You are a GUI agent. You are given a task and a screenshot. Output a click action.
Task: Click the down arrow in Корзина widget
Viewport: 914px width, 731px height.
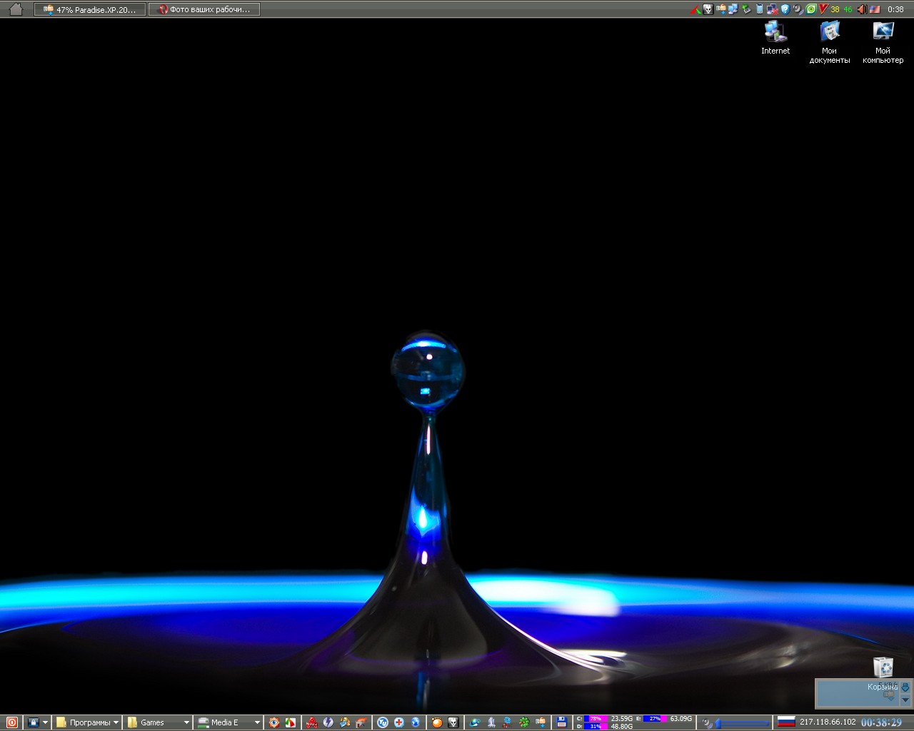[x=905, y=700]
